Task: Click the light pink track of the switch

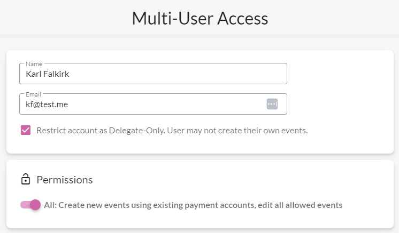Action: 26,205
